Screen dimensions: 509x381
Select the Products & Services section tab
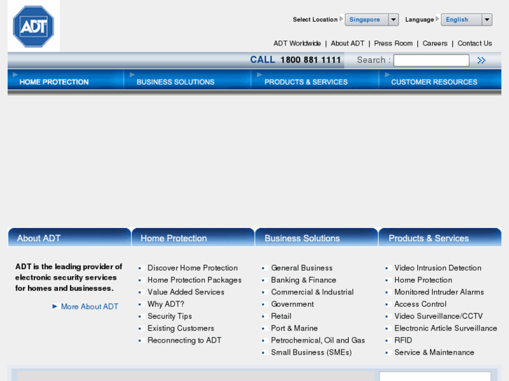click(x=440, y=238)
